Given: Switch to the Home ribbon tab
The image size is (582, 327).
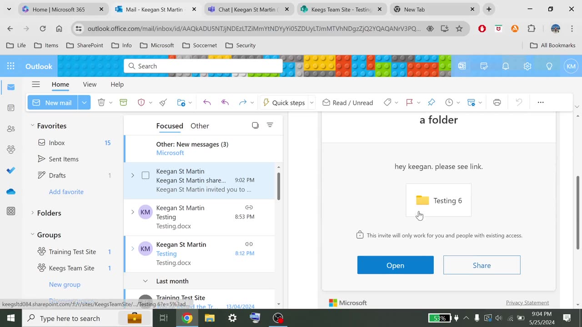Looking at the screenshot, I should 60,84.
